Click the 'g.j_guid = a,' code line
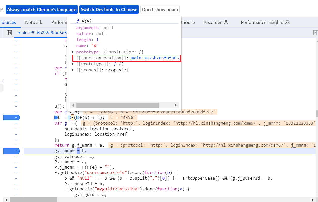Image resolution: width=318 pixels, height=202 pixels. [x=91, y=195]
